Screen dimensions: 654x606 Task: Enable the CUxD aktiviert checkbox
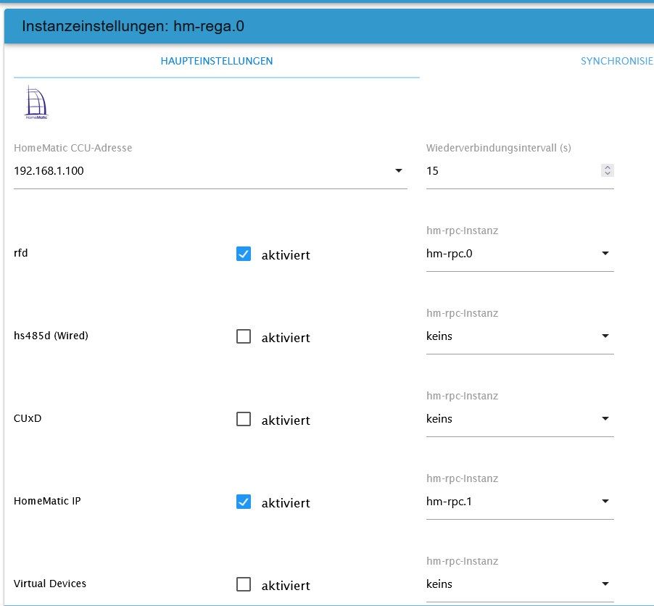pyautogui.click(x=244, y=419)
